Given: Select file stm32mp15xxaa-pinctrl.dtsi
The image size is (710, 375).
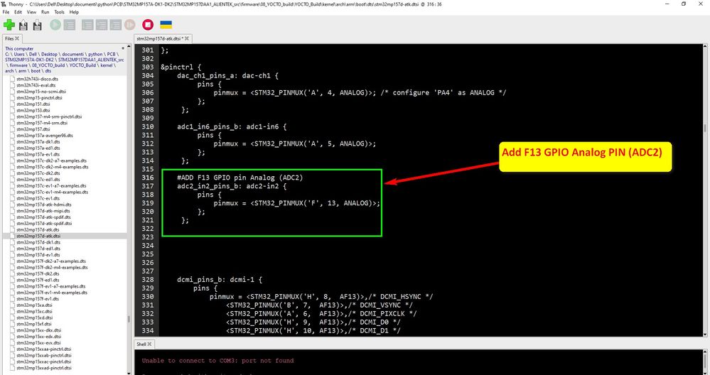Looking at the screenshot, I should (x=43, y=349).
